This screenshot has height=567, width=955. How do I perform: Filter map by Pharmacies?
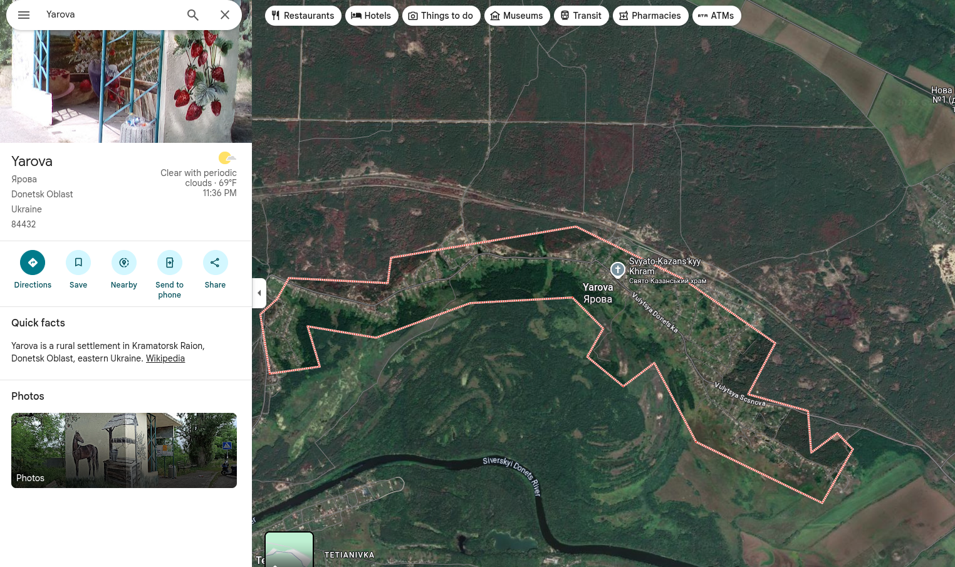point(650,16)
